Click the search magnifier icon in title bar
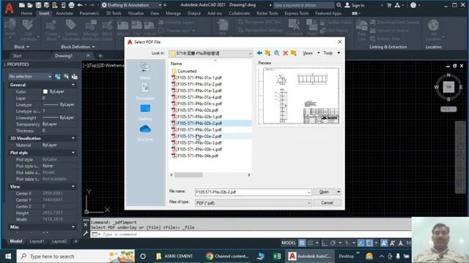469x263 pixels. (339, 5)
